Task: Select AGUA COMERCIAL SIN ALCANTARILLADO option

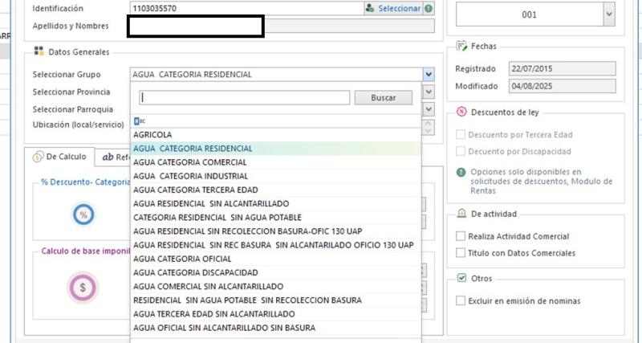Action: (x=275, y=287)
